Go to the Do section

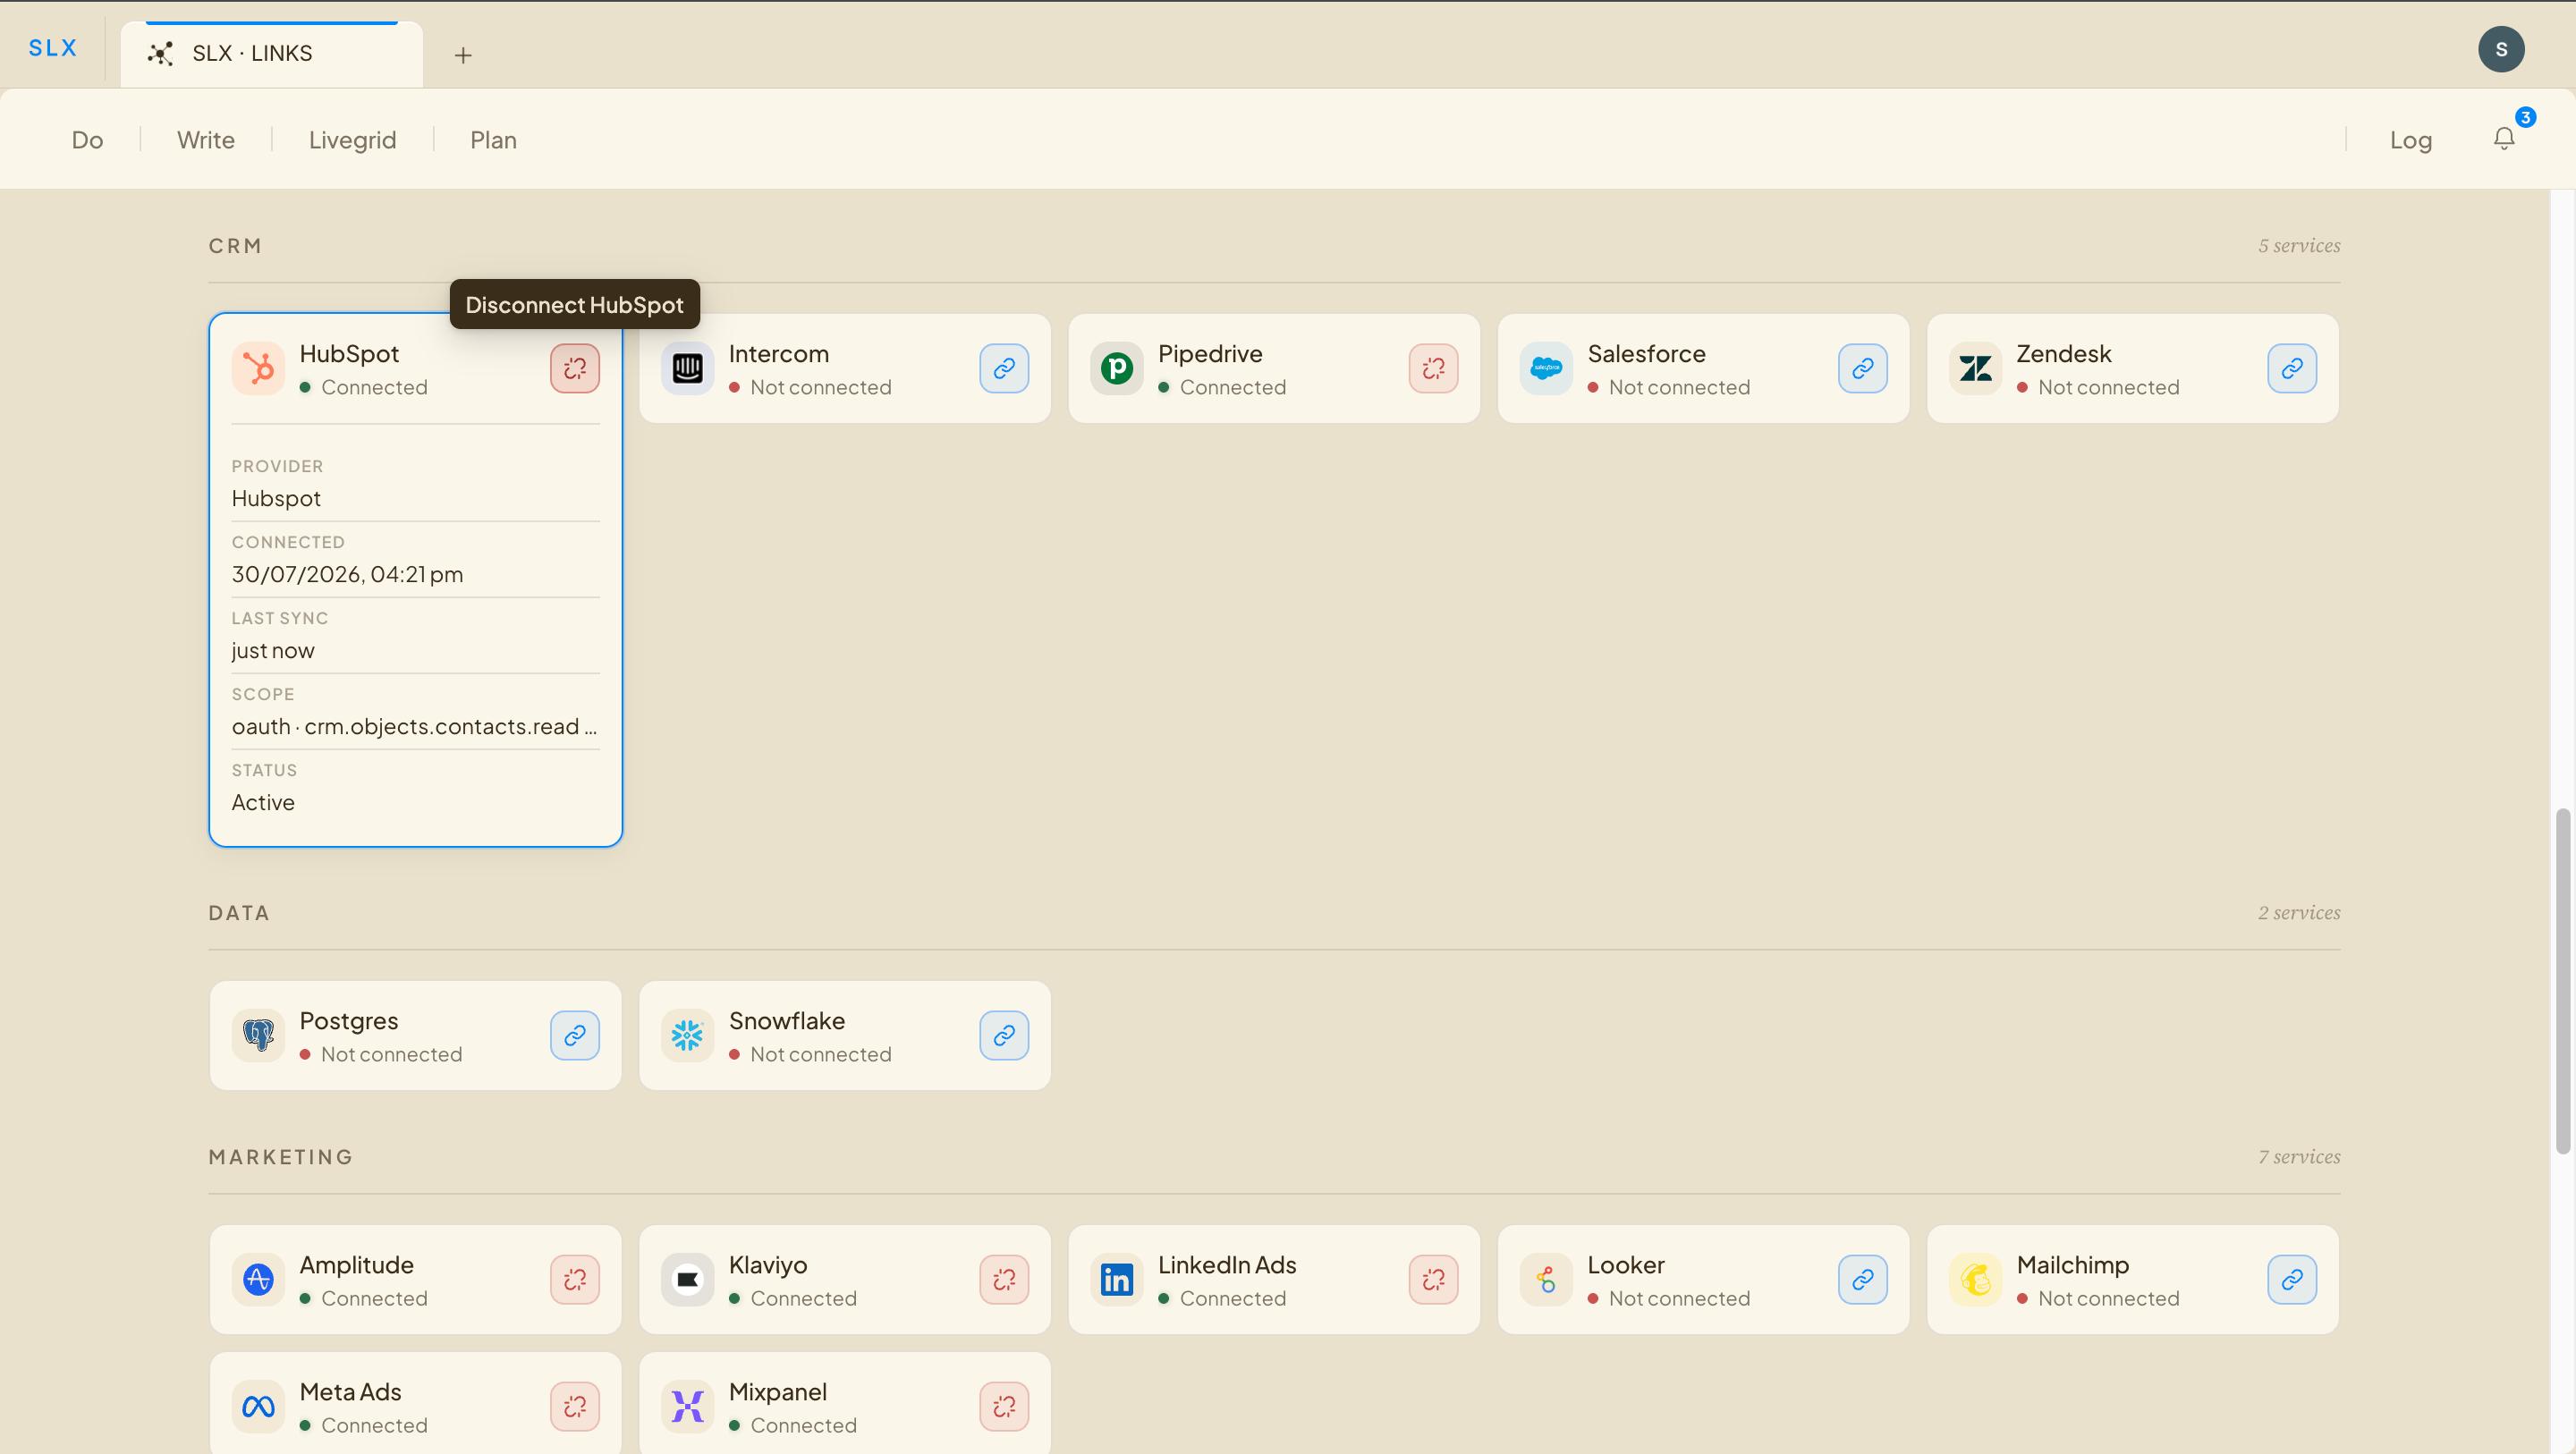point(88,139)
